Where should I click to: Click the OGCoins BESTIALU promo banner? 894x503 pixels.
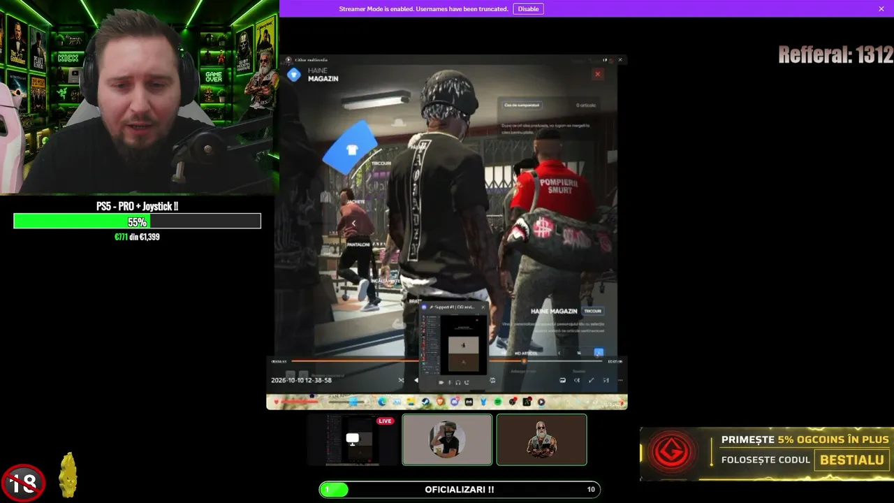[x=767, y=453]
